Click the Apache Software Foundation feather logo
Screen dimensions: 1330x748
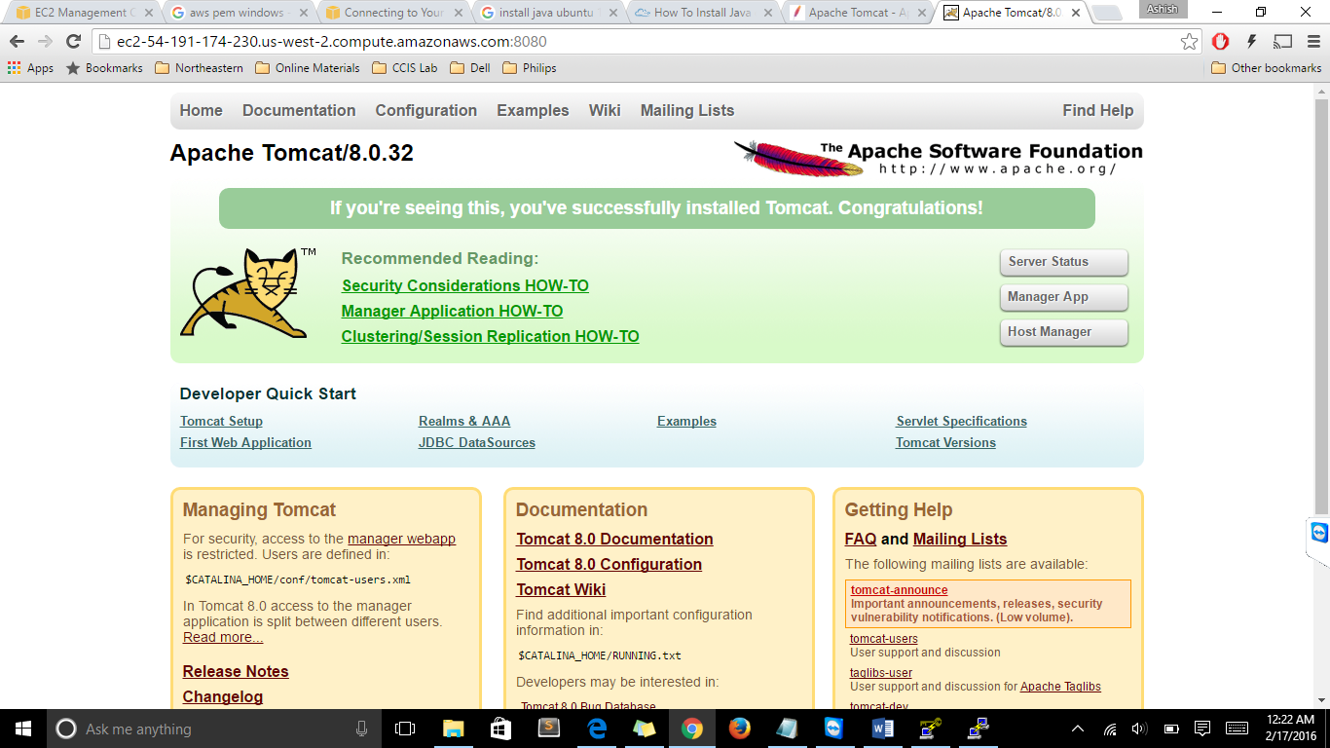[938, 159]
